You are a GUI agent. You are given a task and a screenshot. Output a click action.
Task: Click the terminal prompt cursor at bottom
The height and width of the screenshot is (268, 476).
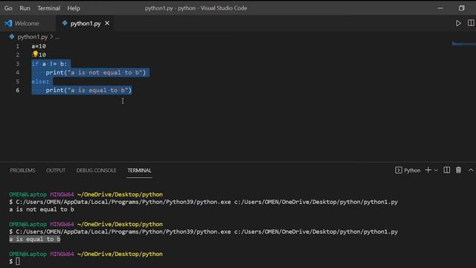[x=18, y=261]
